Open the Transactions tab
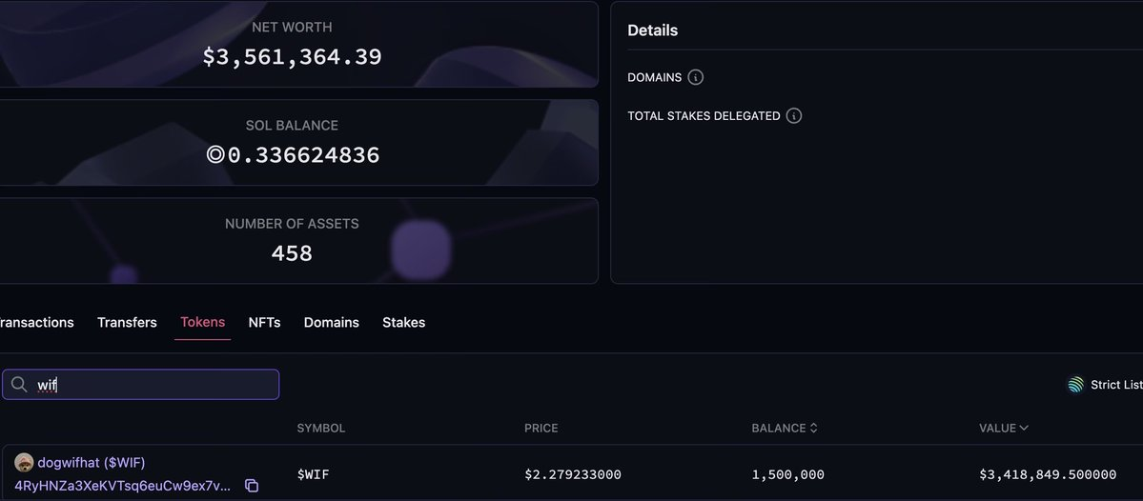 tap(35, 323)
